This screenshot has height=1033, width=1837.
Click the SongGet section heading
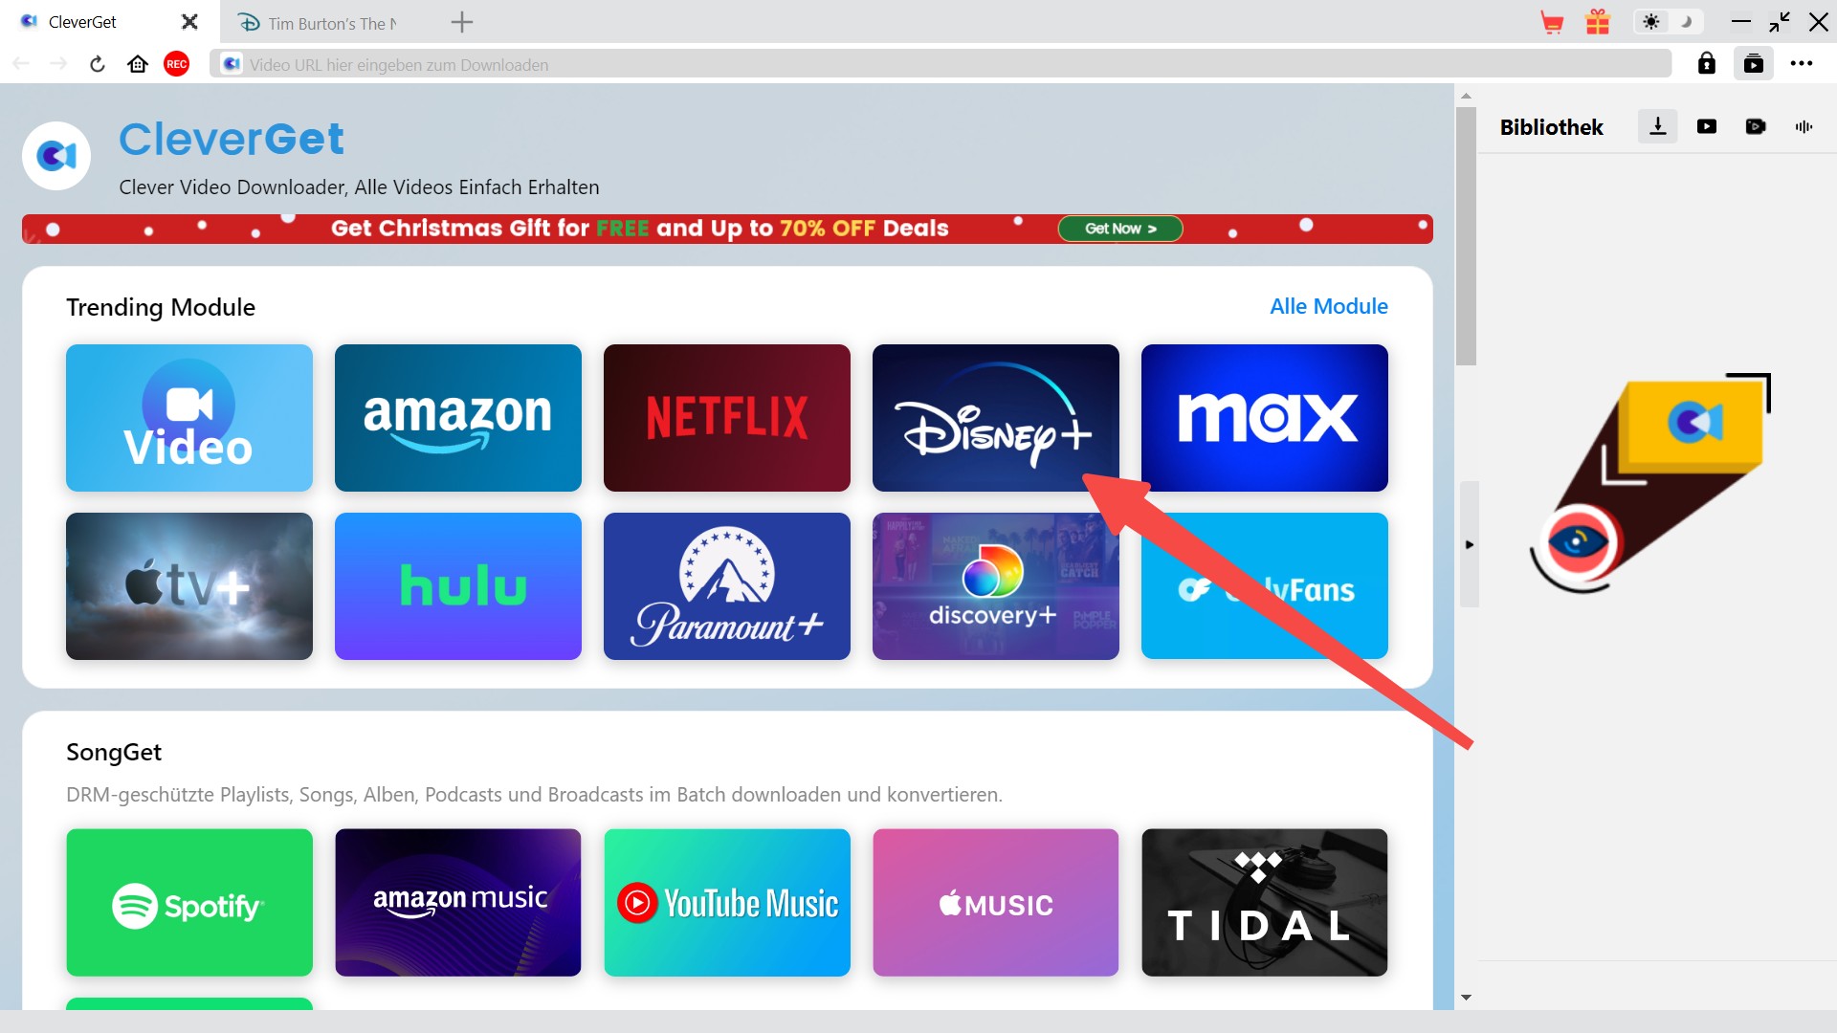[114, 753]
